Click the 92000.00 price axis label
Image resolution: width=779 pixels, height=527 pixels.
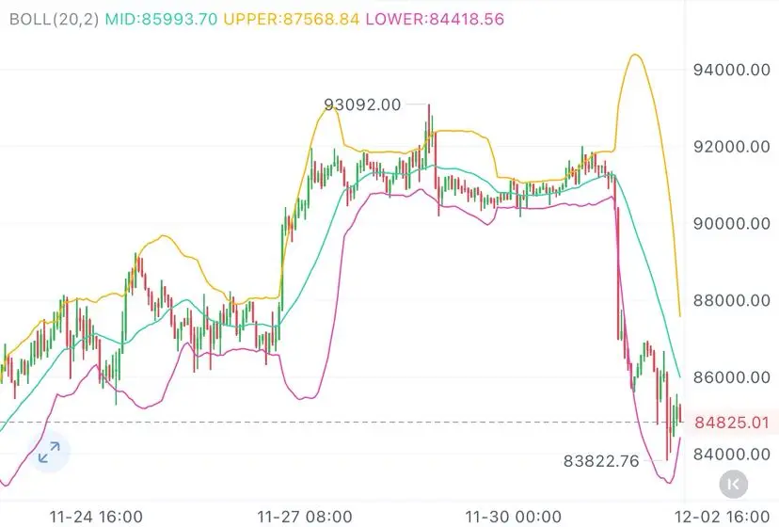click(x=731, y=147)
